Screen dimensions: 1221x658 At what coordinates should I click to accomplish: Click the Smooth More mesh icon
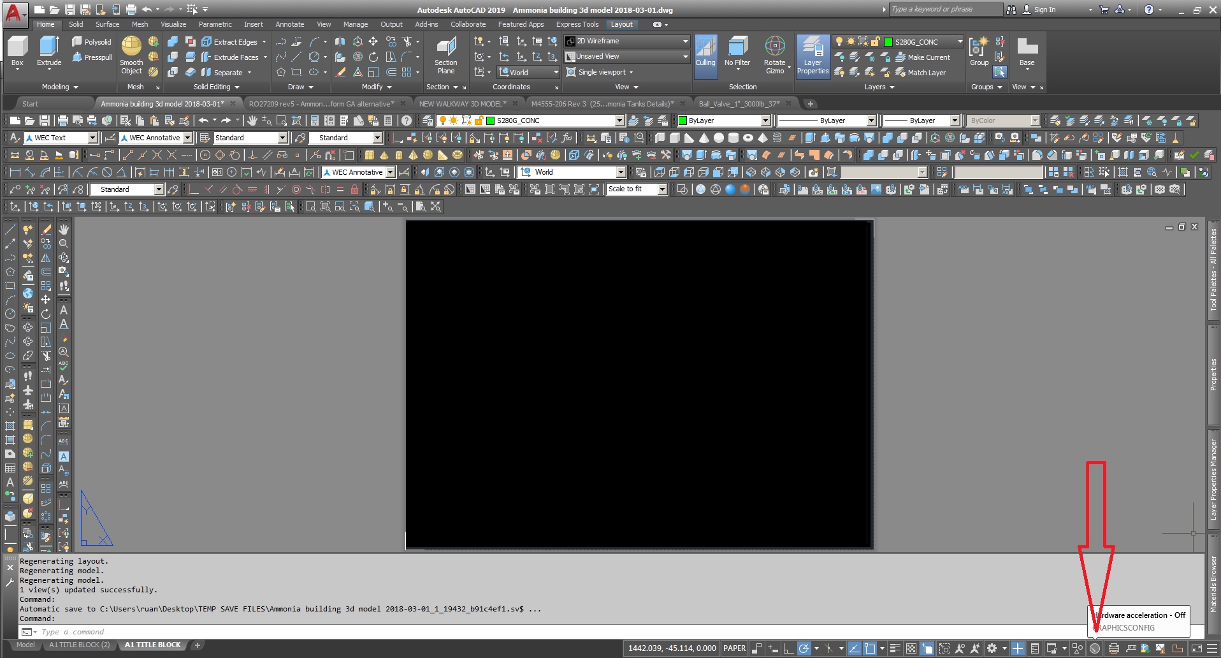tap(154, 41)
